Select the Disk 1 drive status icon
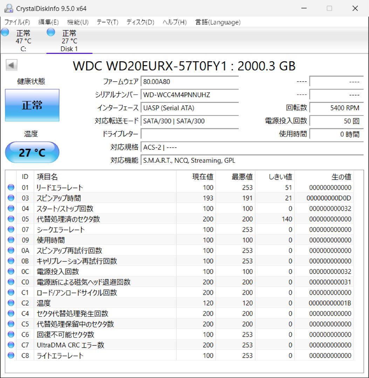369x378 pixels. coord(51,32)
